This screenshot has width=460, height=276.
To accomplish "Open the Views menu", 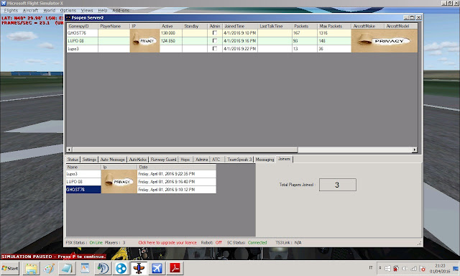I will coord(87,10).
